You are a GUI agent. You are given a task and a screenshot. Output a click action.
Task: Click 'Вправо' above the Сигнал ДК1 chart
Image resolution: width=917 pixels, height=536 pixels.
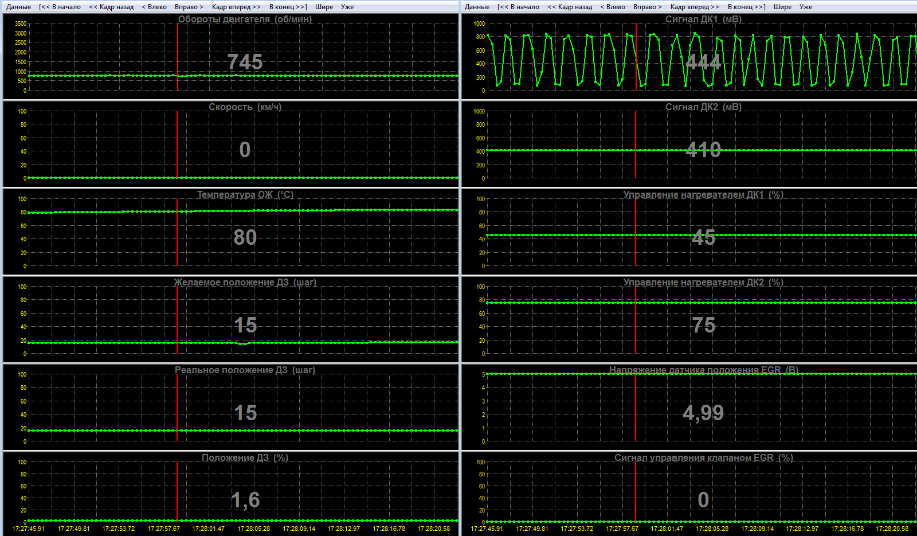648,7
